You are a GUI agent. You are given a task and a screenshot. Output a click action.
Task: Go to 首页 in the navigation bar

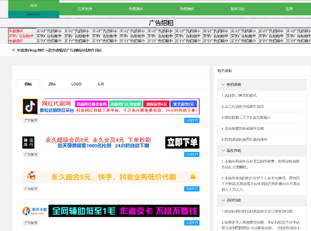point(33,5)
